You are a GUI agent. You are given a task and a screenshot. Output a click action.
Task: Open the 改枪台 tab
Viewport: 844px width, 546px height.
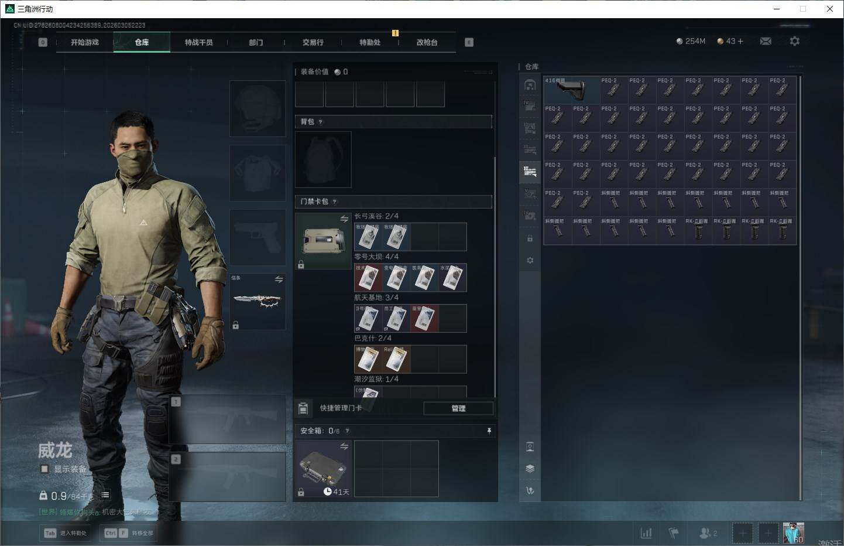[427, 42]
